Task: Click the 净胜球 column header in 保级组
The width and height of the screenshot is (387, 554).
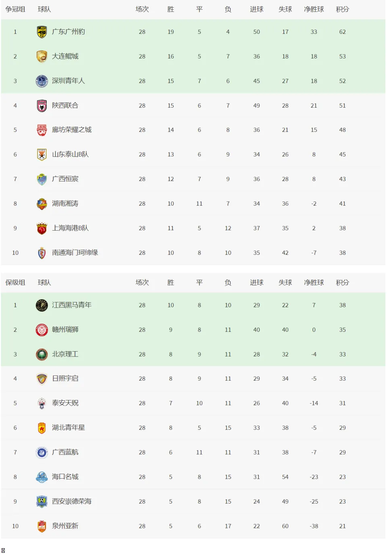Action: click(x=314, y=283)
